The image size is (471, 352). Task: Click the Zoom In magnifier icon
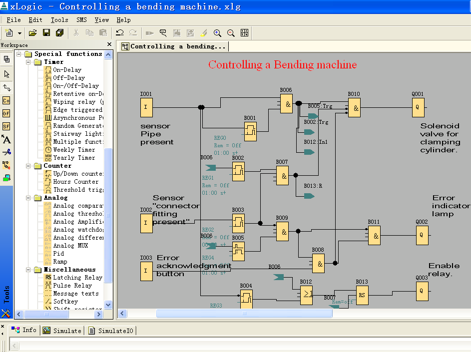(218, 33)
